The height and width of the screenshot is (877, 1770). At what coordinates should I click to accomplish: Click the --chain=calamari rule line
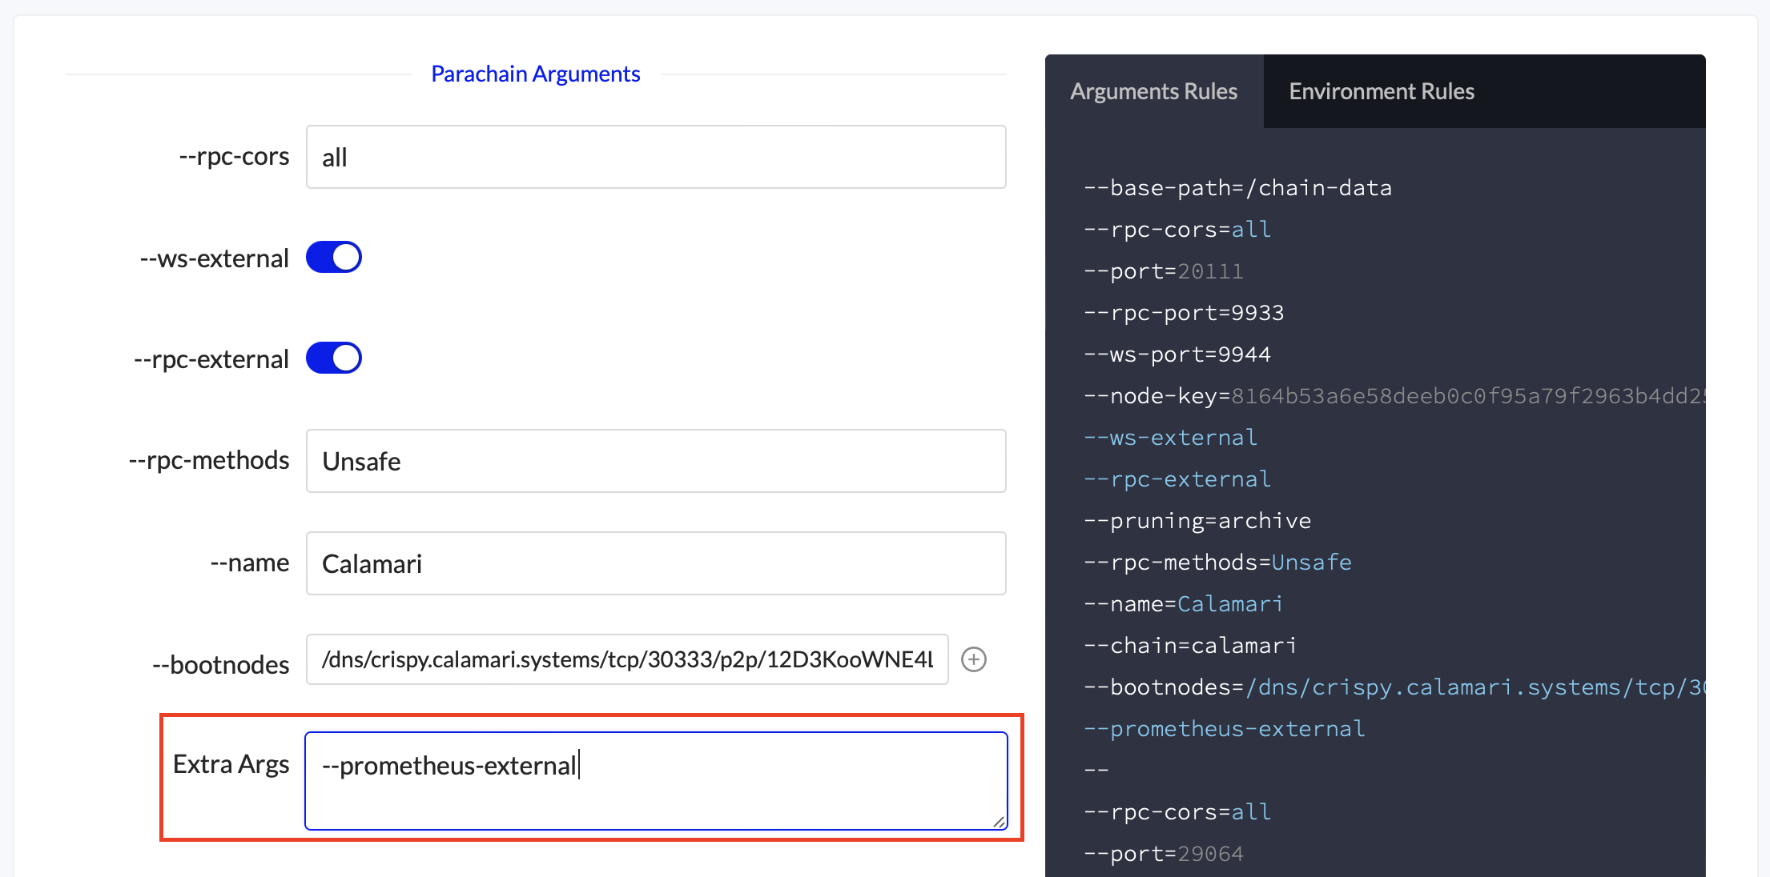[x=1190, y=646]
